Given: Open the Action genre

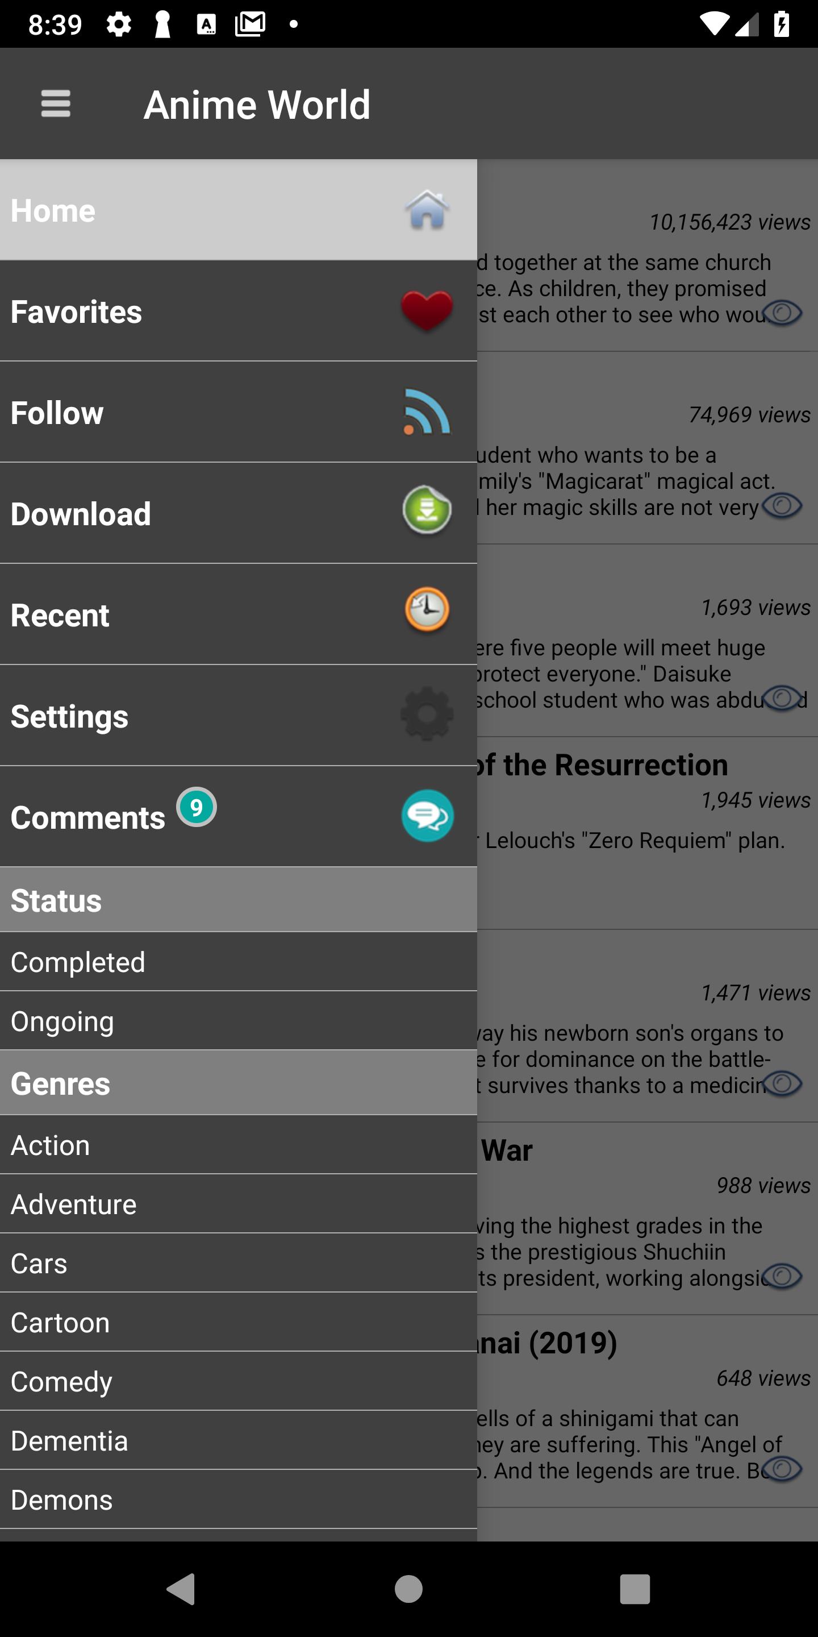Looking at the screenshot, I should [238, 1145].
